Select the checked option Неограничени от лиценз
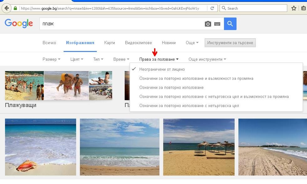This screenshot has width=307, height=184. [x=162, y=69]
